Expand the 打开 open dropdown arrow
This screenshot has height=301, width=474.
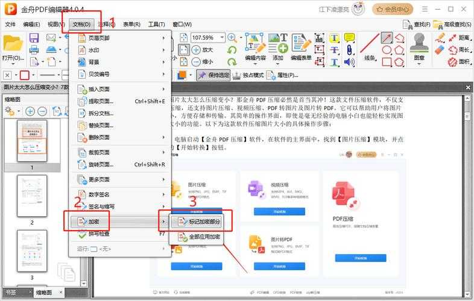pos(13,64)
